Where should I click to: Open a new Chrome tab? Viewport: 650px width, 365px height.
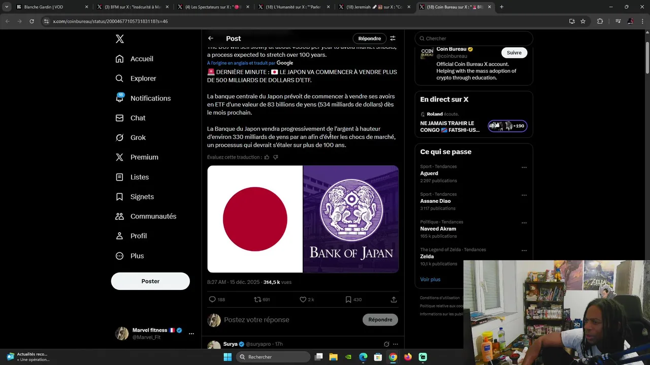[x=502, y=7]
